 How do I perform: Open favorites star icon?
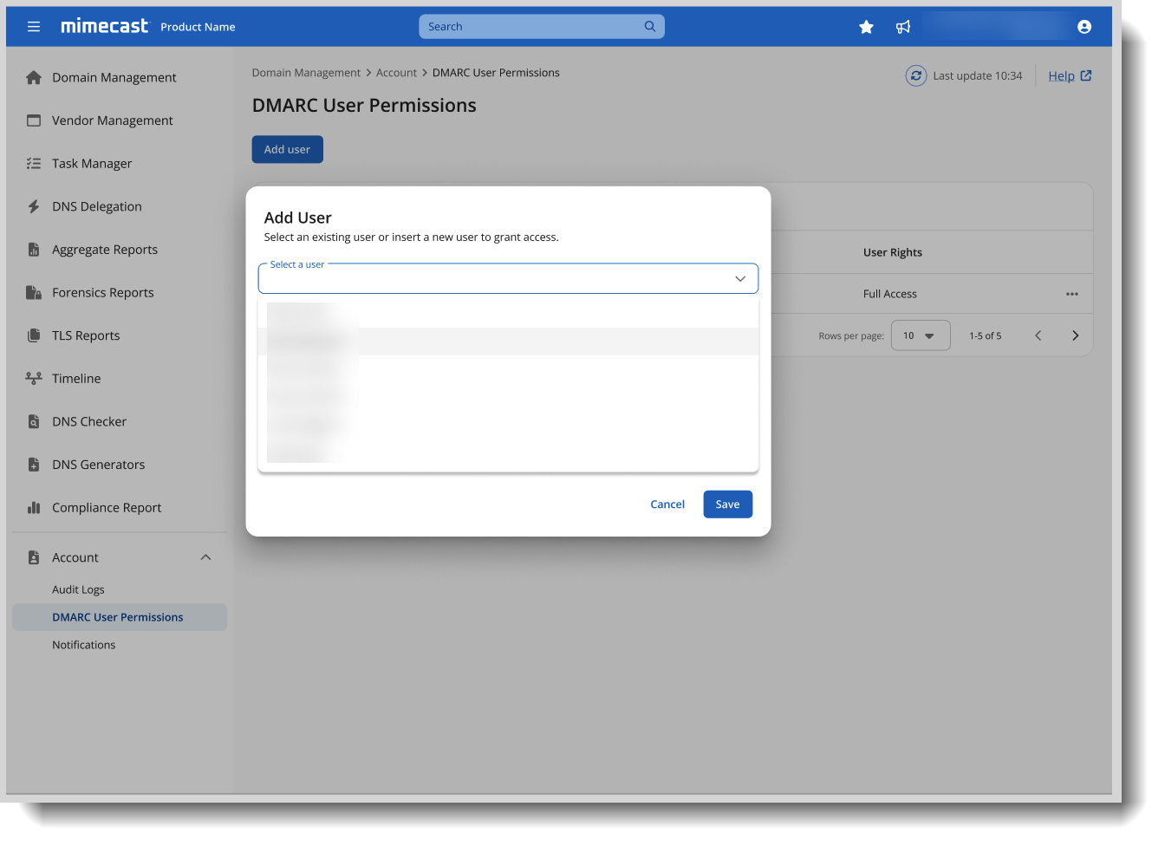pyautogui.click(x=866, y=27)
